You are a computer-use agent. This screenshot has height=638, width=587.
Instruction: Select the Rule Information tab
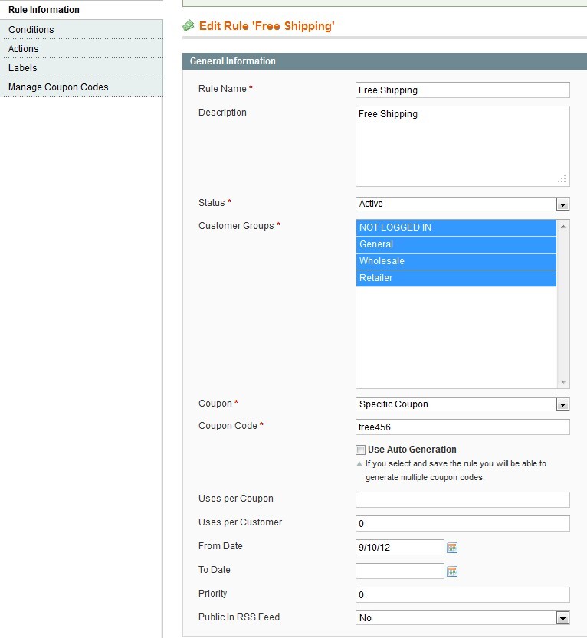[x=44, y=10]
